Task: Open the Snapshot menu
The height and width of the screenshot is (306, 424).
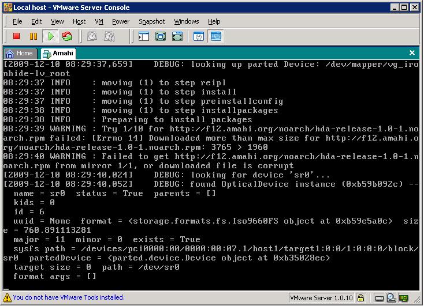Action: coord(151,21)
